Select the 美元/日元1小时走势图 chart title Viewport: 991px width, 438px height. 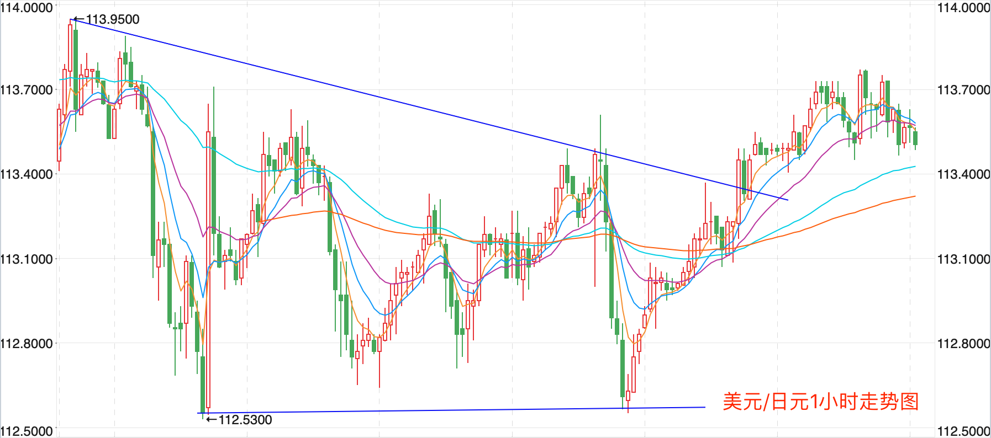[x=821, y=401]
